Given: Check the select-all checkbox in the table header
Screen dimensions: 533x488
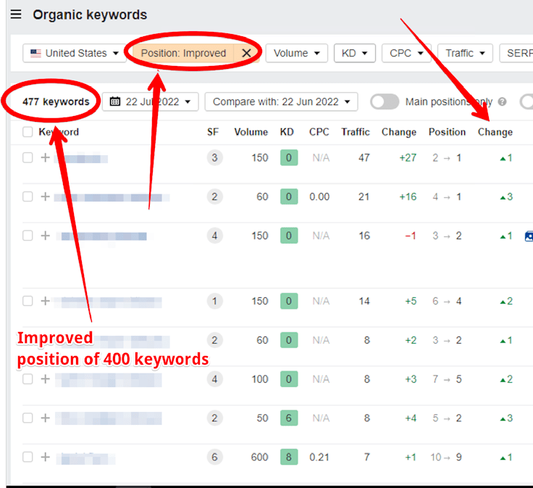Looking at the screenshot, I should tap(28, 132).
